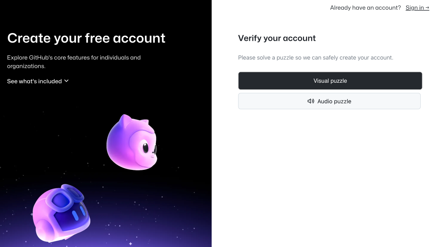This screenshot has height=247, width=440.
Task: Click the sparkle star at bottom of starfield
Action: point(130,244)
